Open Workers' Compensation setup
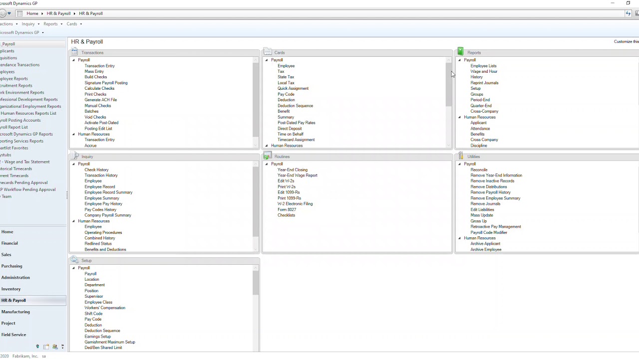The image size is (639, 359). [x=105, y=308]
